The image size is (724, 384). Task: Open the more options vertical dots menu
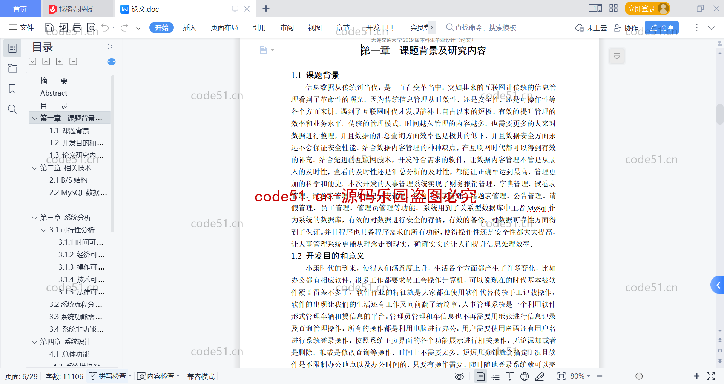pos(697,27)
